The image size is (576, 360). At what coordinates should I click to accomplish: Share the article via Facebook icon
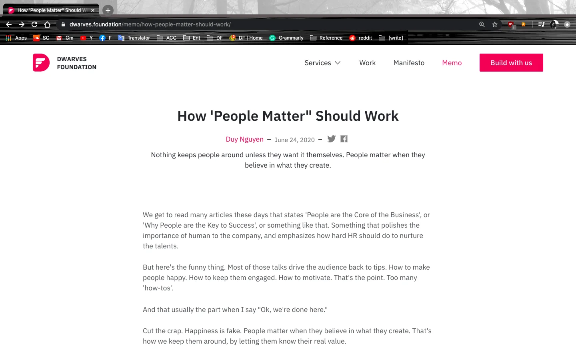[x=344, y=139]
